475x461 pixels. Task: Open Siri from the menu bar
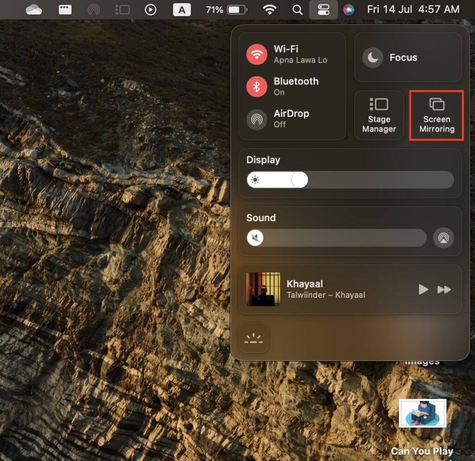[348, 10]
